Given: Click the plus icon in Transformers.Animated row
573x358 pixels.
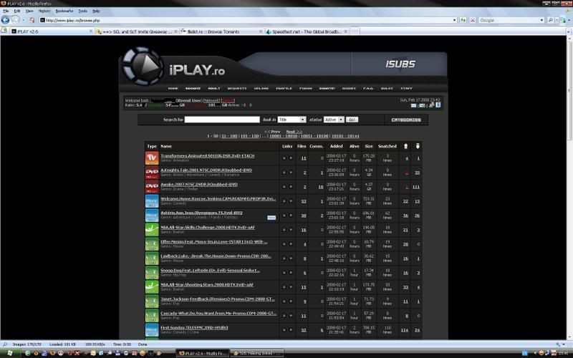Looking at the screenshot, I should pyautogui.click(x=291, y=158).
